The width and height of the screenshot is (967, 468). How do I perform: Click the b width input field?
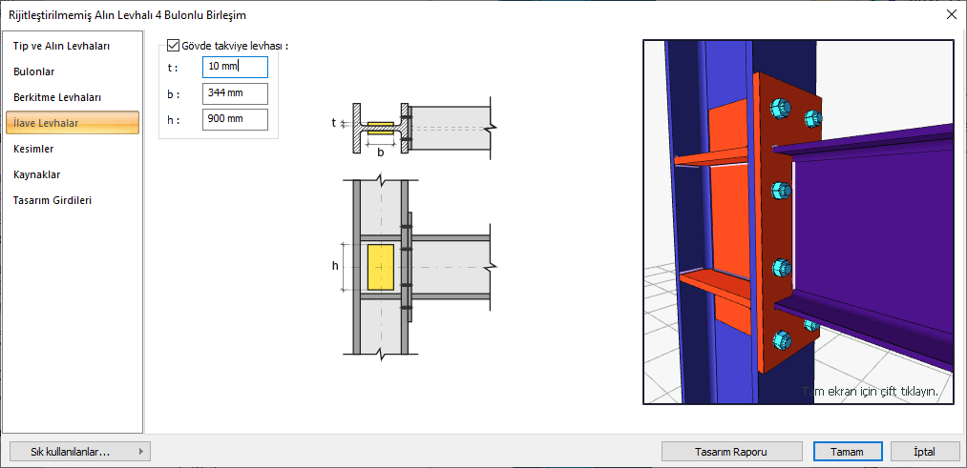click(235, 93)
